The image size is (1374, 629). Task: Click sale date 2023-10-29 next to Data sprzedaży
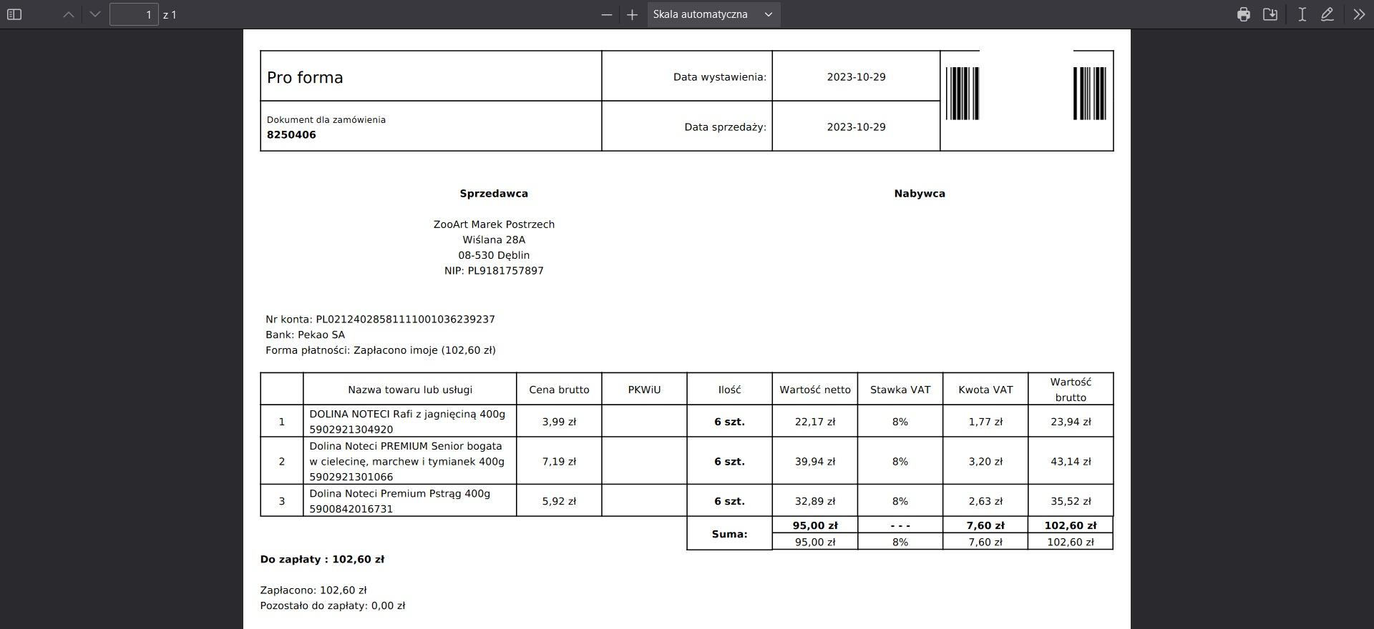point(856,127)
